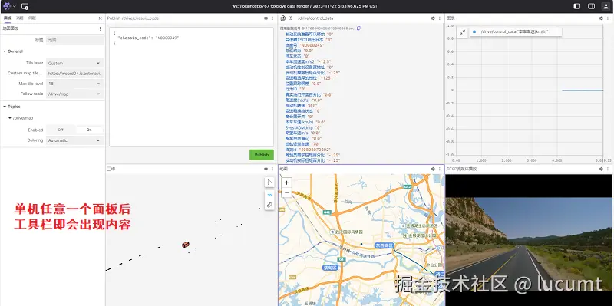Open kebab menu of Publish panel
This screenshot has height=306, width=614.
tap(272, 18)
